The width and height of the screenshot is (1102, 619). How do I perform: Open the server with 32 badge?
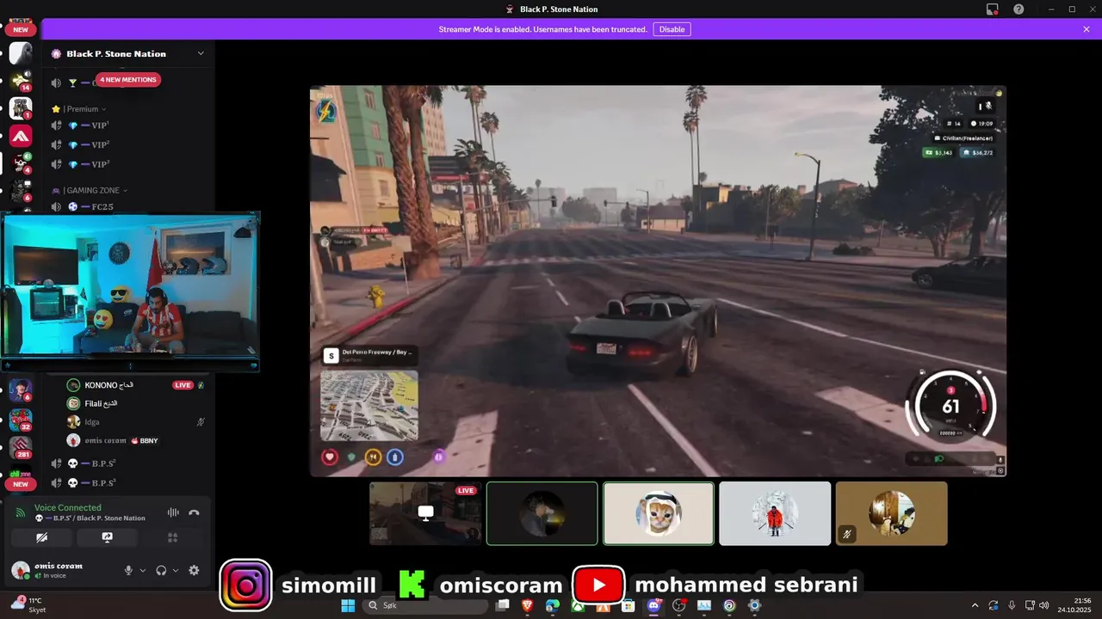tap(20, 420)
